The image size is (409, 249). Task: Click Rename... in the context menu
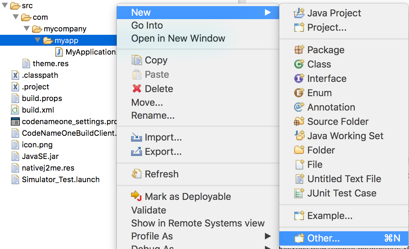[153, 115]
